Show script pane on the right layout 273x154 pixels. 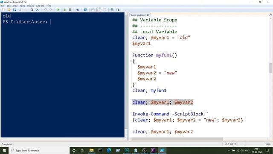pos(99,10)
